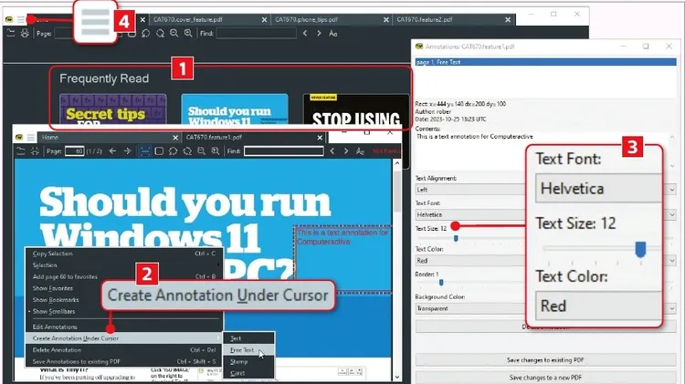Select 'page 1, Free Text' annotation list item
The height and width of the screenshot is (384, 685).
545,62
